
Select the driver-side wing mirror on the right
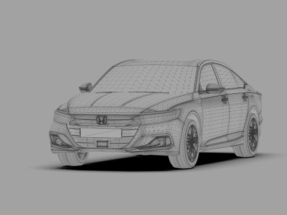click(215, 88)
